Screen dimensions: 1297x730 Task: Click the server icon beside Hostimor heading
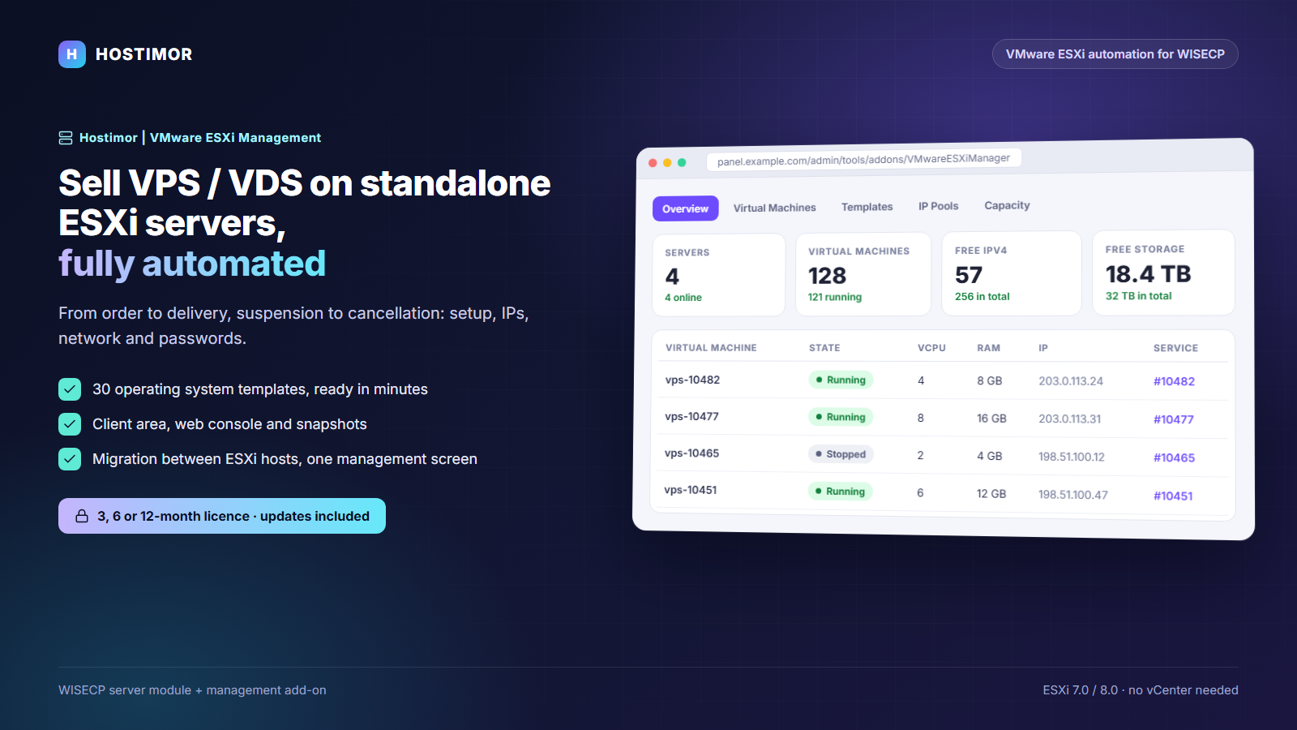(66, 138)
